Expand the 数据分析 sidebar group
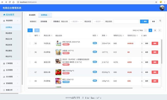Viewport: 167px width, 100px height. 17,90
